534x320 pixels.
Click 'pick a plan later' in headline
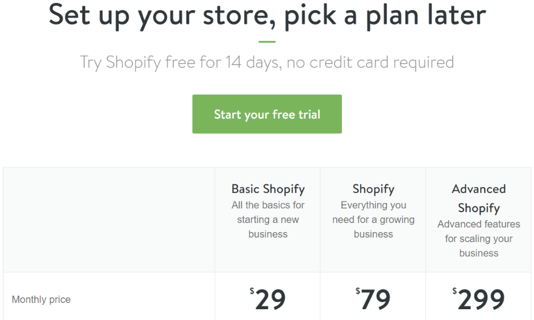tap(385, 16)
